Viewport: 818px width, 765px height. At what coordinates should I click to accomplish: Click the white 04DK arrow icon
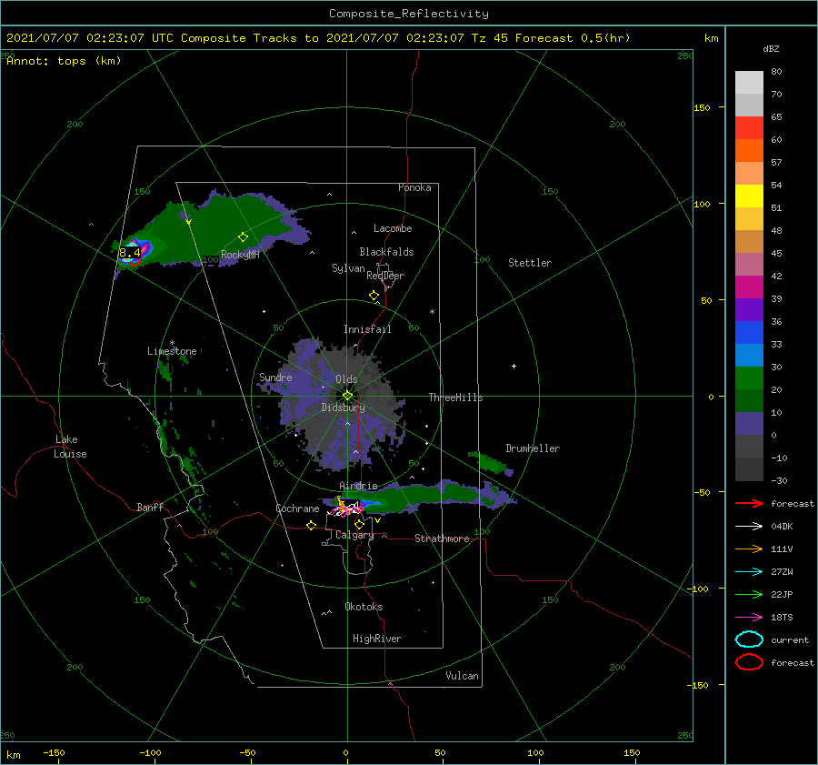tap(749, 527)
